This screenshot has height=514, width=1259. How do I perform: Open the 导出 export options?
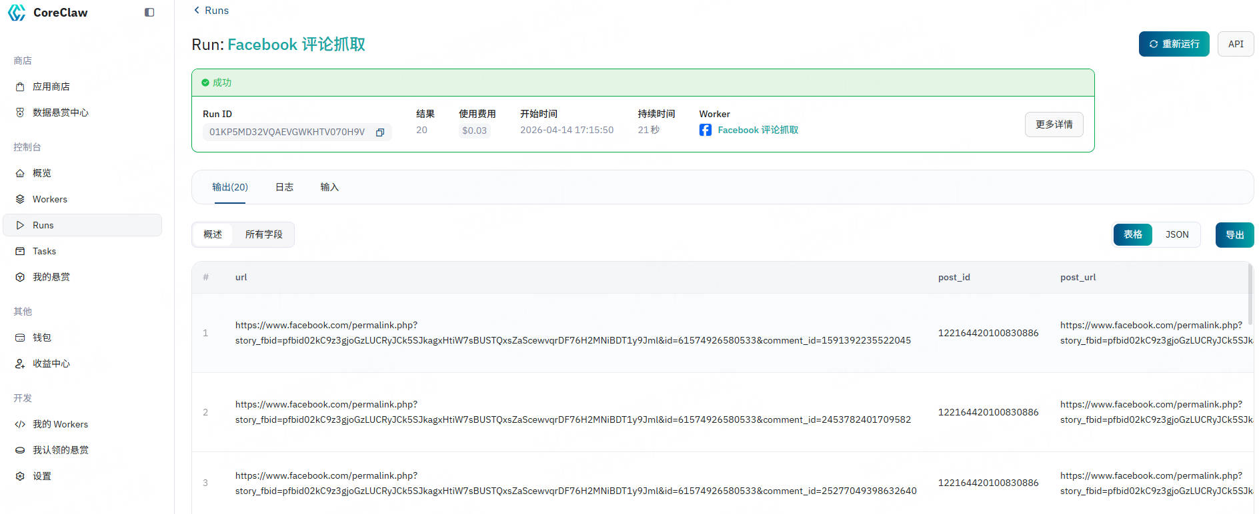1234,235
